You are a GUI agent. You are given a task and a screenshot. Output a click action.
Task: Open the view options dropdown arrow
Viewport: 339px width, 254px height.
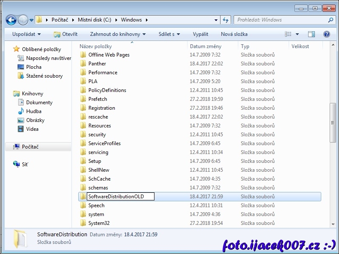(x=297, y=34)
